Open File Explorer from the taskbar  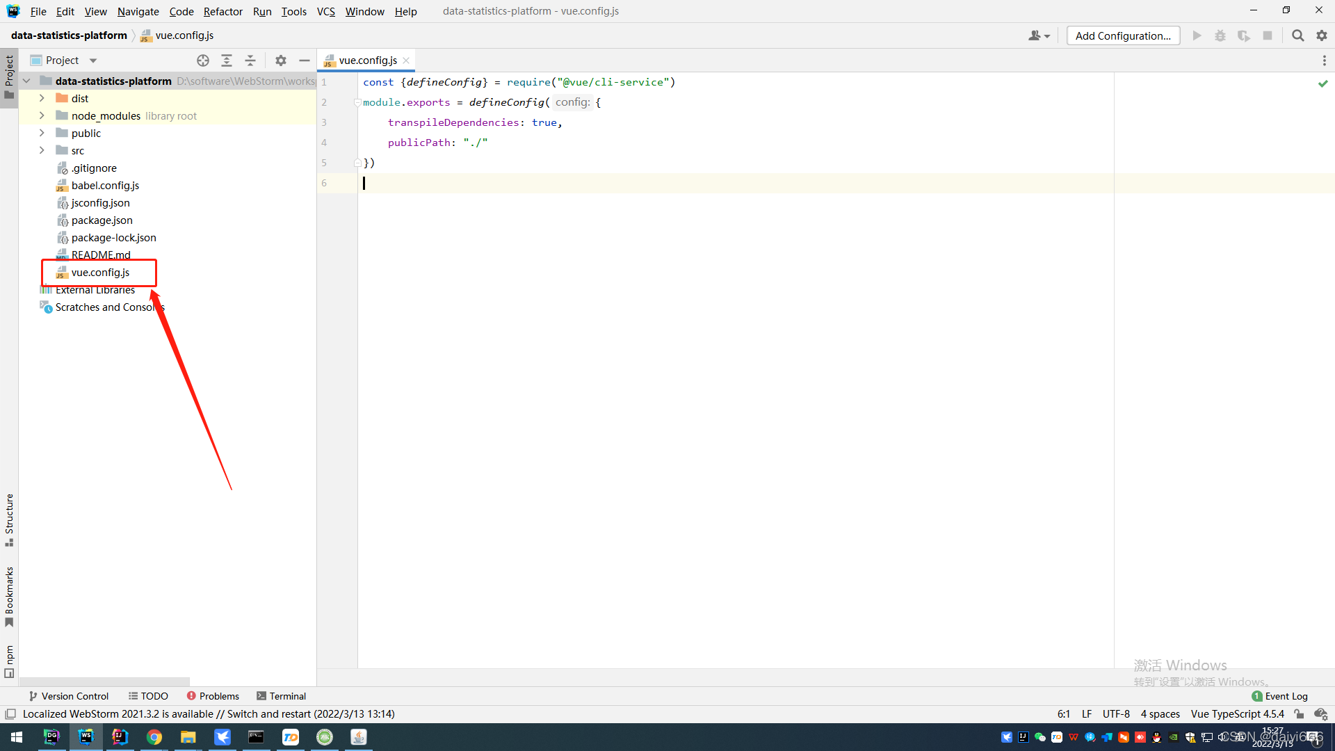point(188,737)
